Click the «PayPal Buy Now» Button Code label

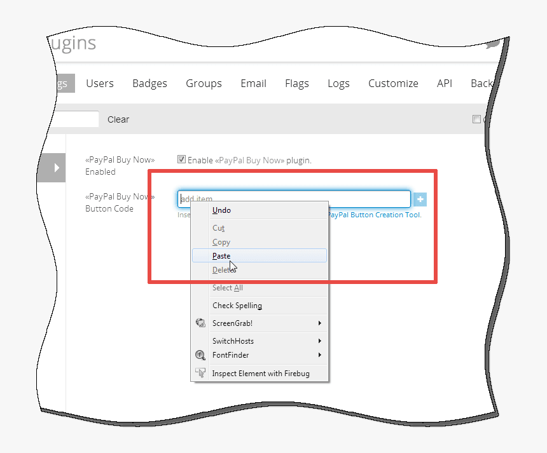[x=120, y=203]
